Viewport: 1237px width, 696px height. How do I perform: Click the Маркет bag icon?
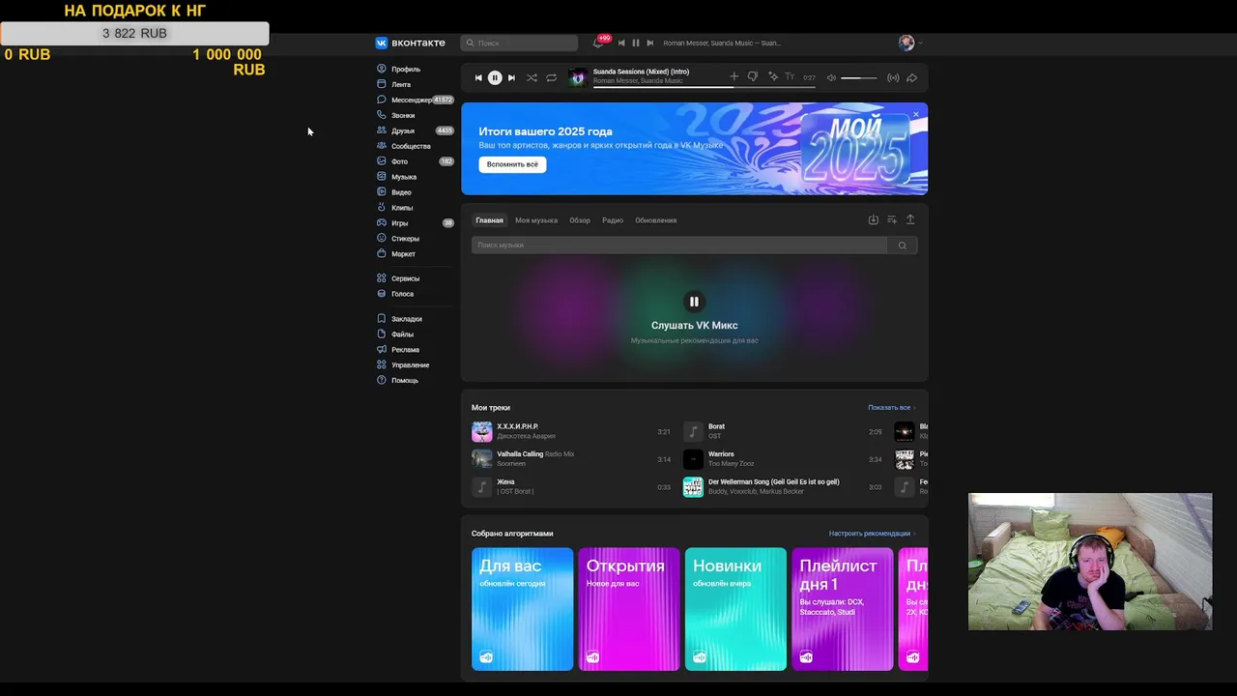tap(382, 253)
